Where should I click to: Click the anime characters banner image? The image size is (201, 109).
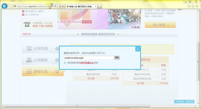pos(124,19)
